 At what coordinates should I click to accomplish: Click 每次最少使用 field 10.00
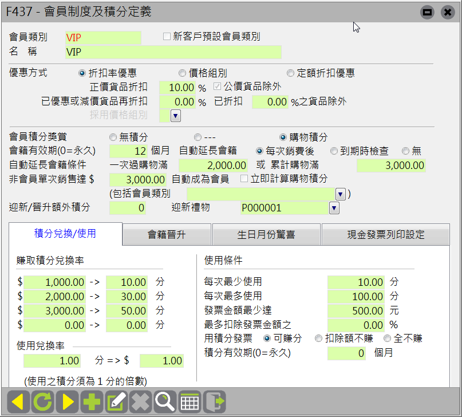click(356, 282)
